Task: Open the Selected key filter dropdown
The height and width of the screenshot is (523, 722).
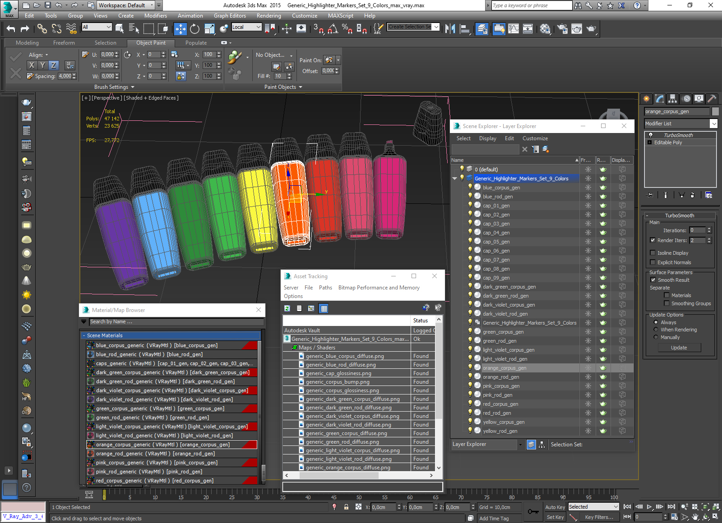Action: [x=593, y=507]
